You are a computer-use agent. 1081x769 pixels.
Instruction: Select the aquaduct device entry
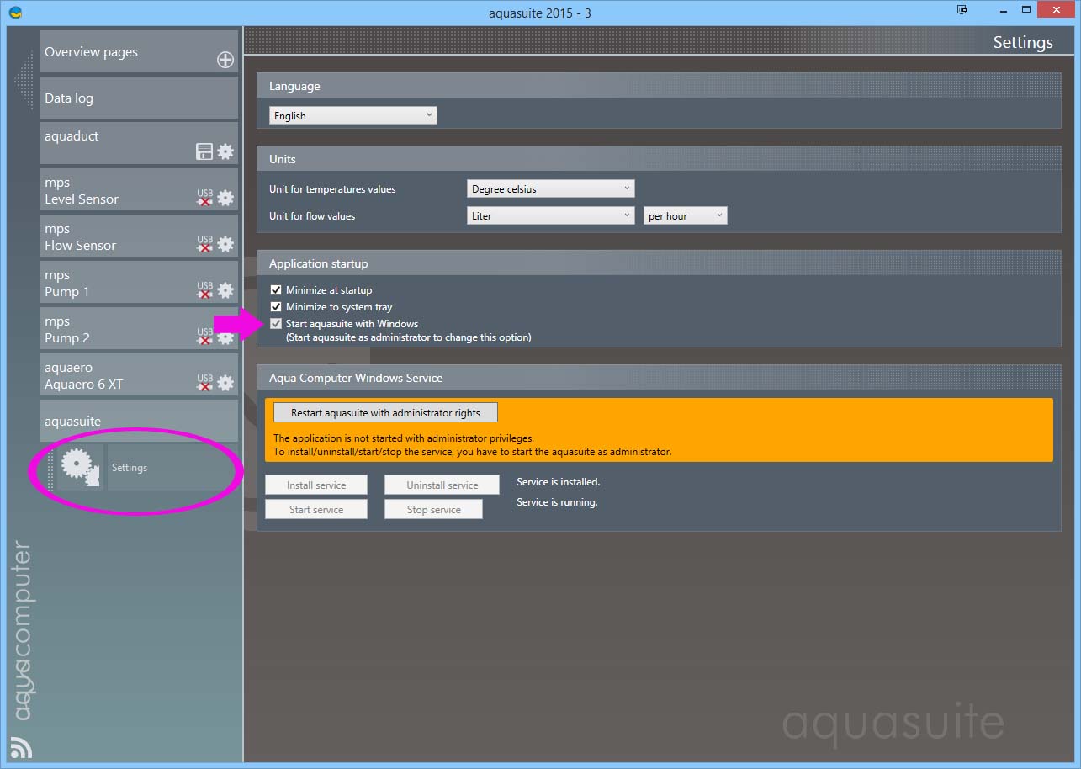click(x=139, y=143)
